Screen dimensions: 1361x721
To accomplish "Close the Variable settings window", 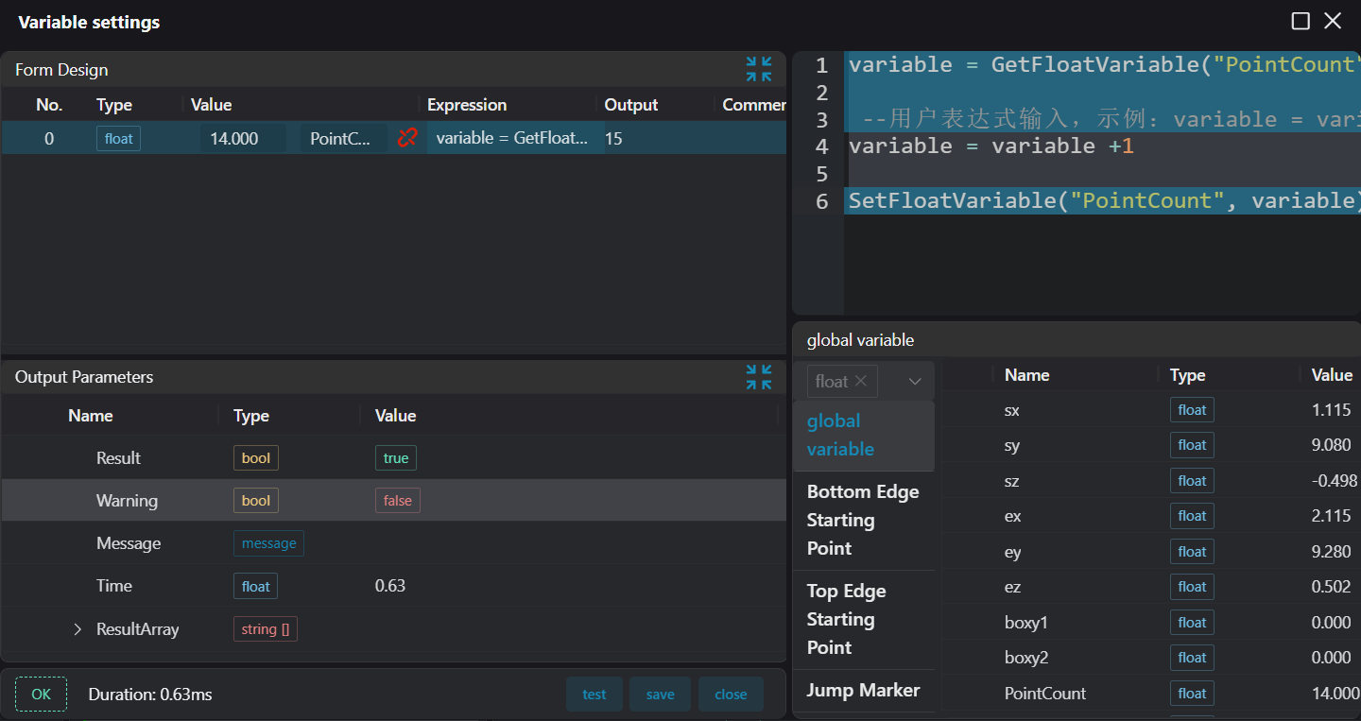I will pos(1333,22).
